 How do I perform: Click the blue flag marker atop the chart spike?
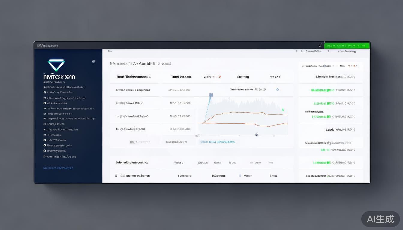(x=210, y=95)
